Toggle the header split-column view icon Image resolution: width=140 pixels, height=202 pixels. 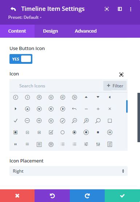click(120, 9)
